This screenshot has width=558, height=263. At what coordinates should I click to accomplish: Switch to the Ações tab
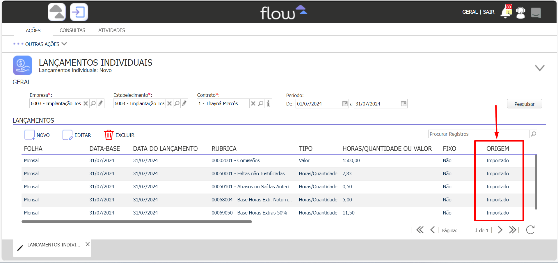click(33, 31)
